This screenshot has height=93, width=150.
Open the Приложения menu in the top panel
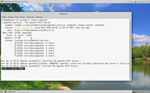pos(9,2)
